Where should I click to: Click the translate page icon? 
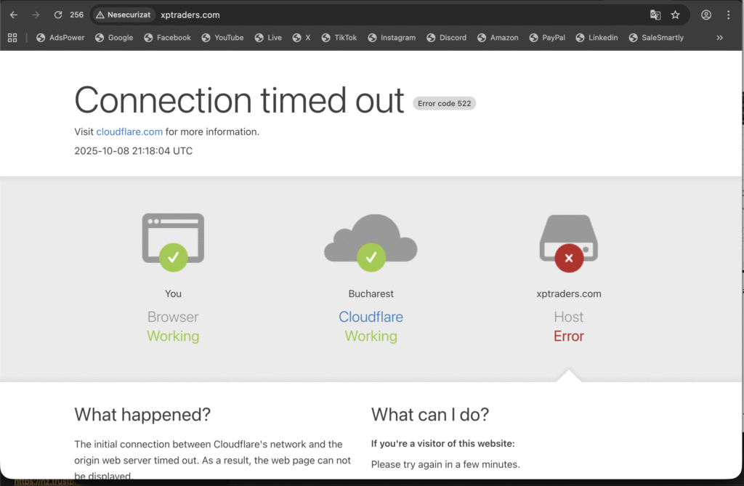click(655, 15)
